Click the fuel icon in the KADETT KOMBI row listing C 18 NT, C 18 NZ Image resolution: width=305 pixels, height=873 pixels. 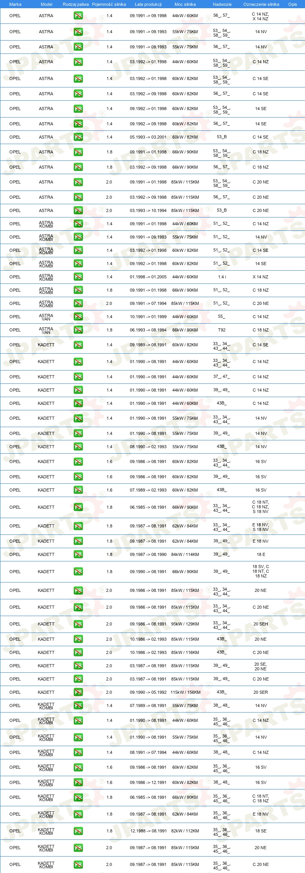(78, 797)
